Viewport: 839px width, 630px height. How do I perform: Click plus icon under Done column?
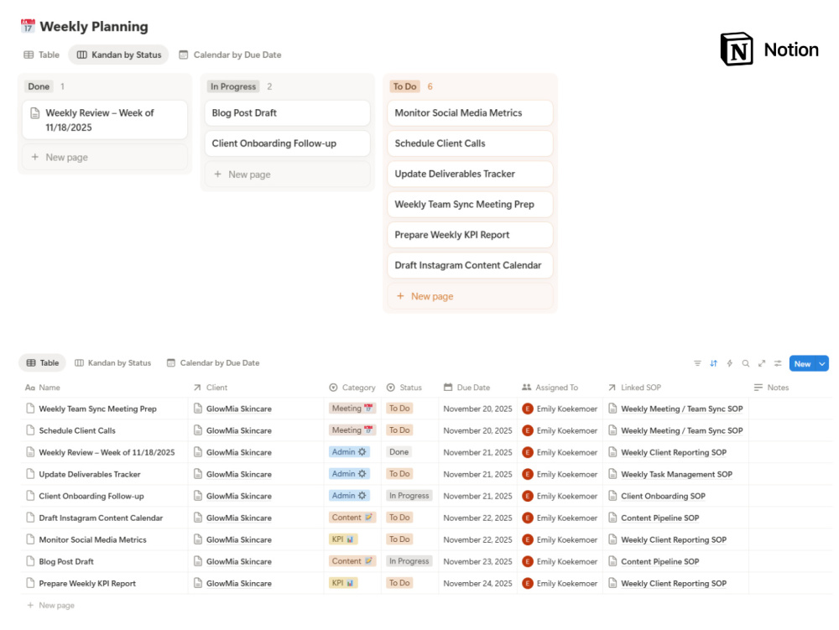34,157
